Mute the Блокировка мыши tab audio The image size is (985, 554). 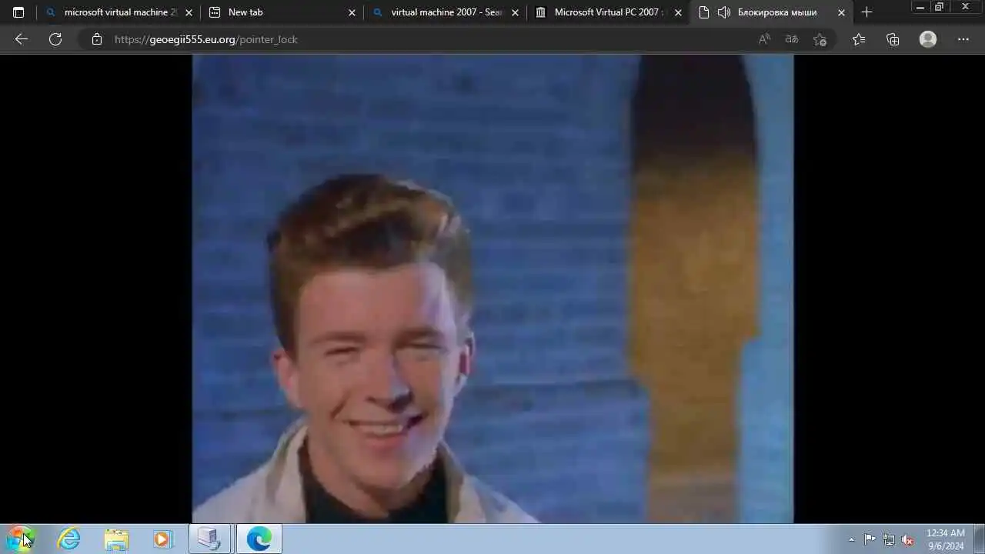click(723, 12)
